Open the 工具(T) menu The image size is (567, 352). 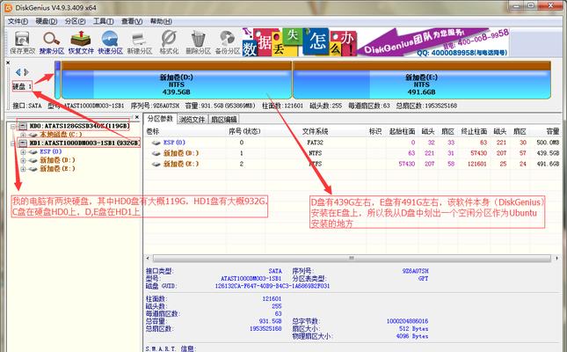tap(104, 21)
